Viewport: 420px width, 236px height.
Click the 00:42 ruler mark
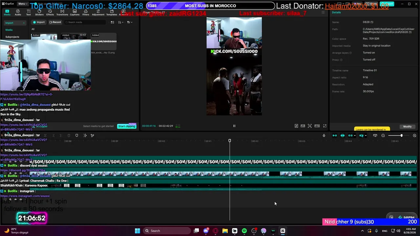click(255, 141)
